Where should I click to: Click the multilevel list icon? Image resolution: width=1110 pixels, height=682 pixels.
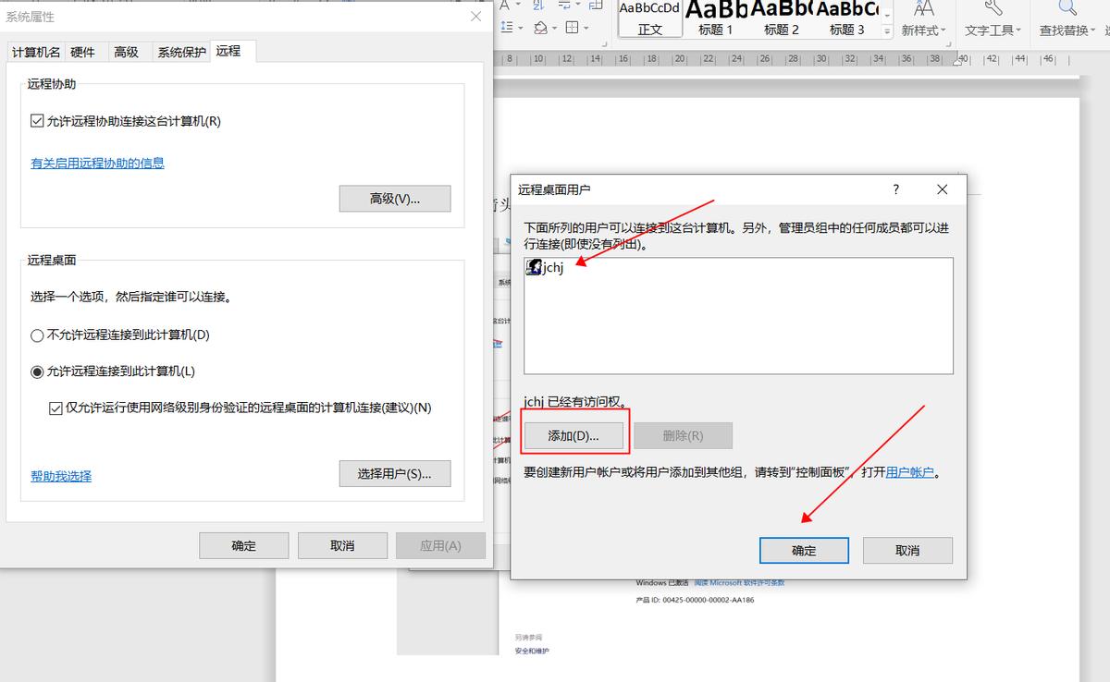(507, 26)
